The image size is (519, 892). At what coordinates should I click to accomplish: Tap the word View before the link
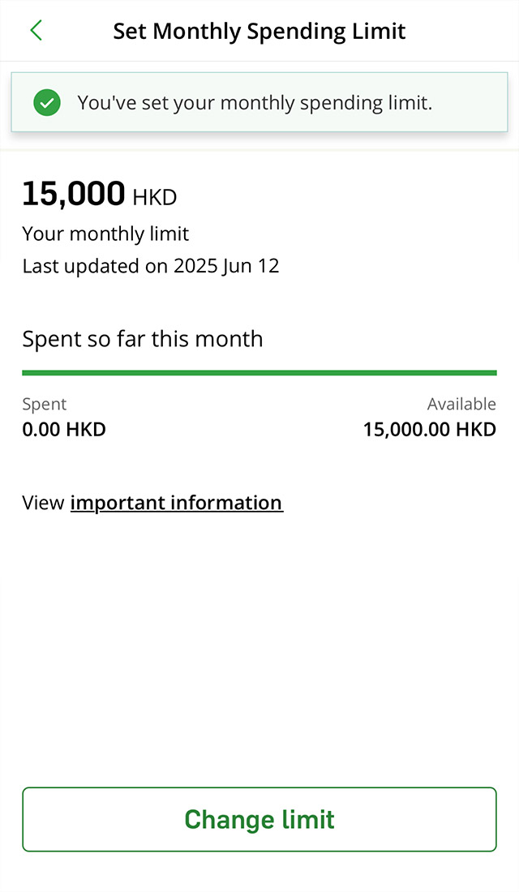tap(43, 503)
